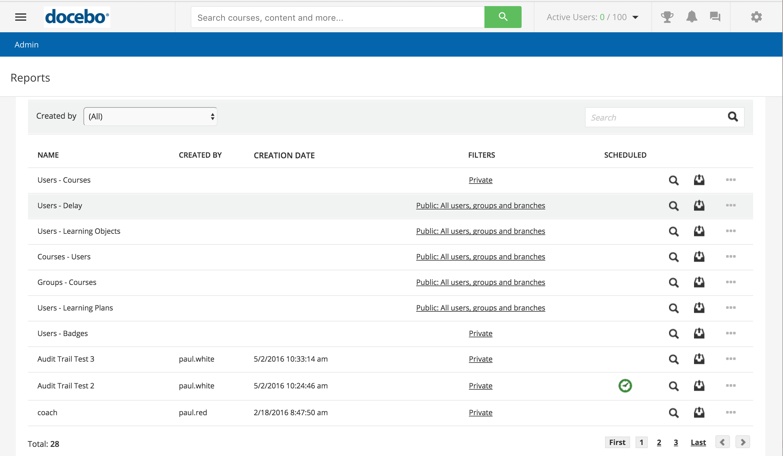
Task: Open filter details for Users - Delay report
Action: (480, 205)
